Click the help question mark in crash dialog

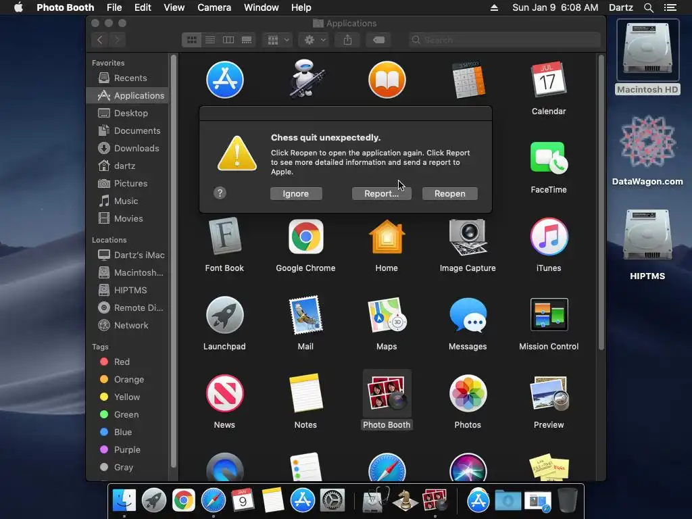tap(220, 193)
